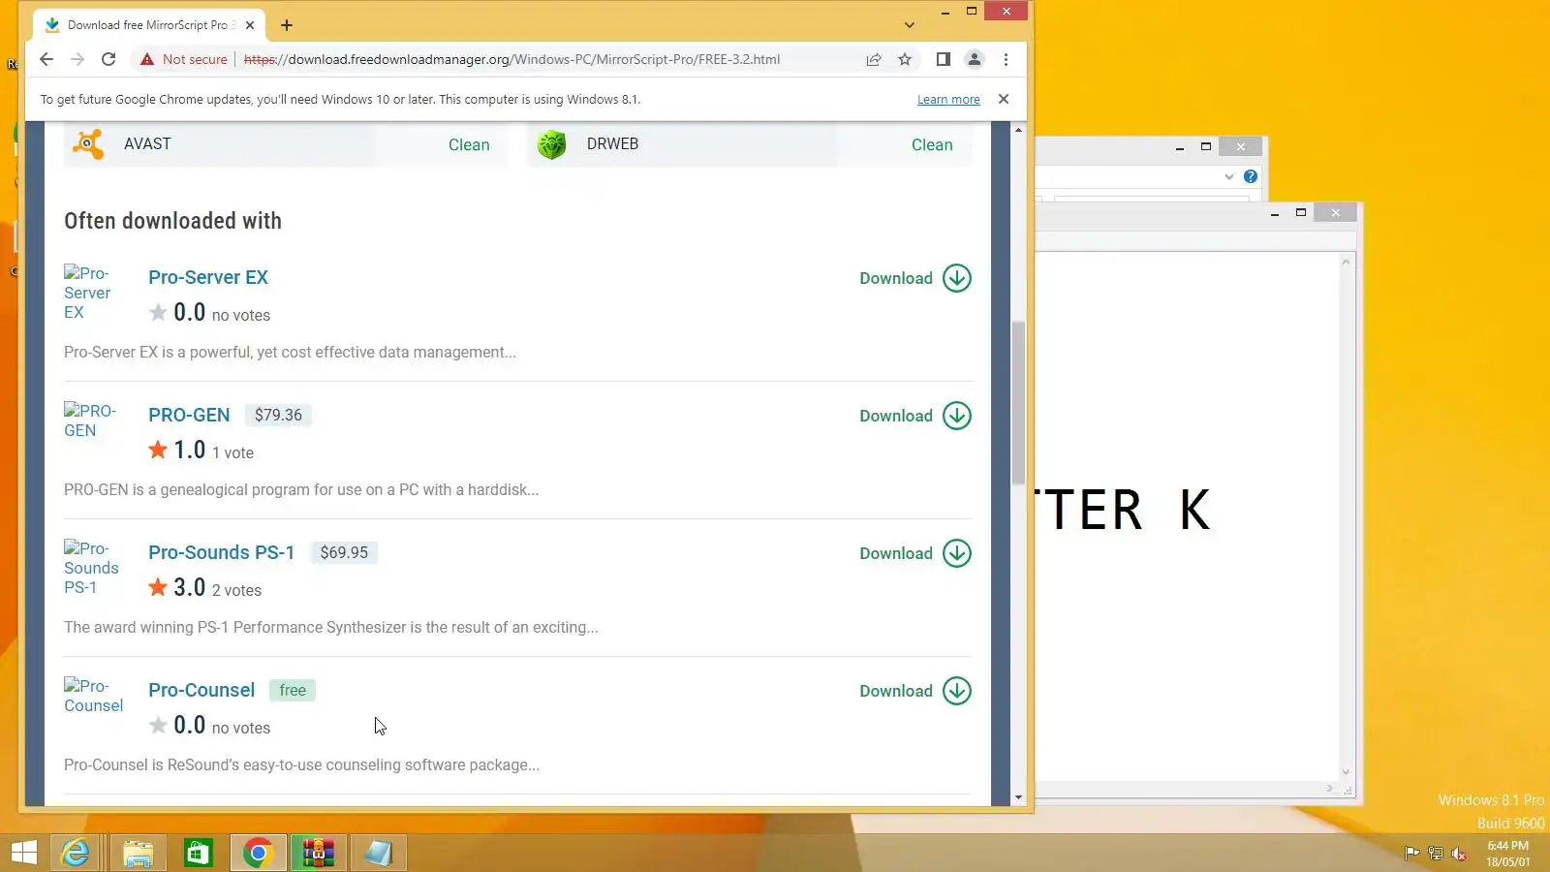The height and width of the screenshot is (872, 1550).
Task: Click Download for Pro-Server EX
Action: point(915,278)
